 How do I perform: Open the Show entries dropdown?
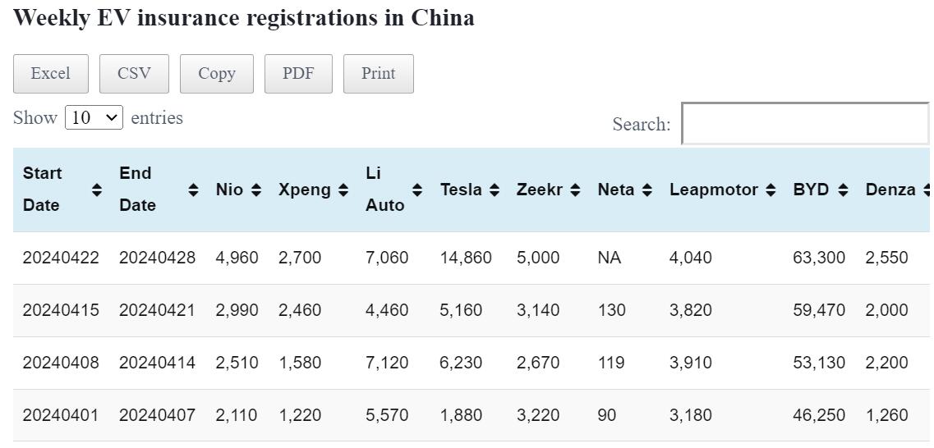[94, 117]
